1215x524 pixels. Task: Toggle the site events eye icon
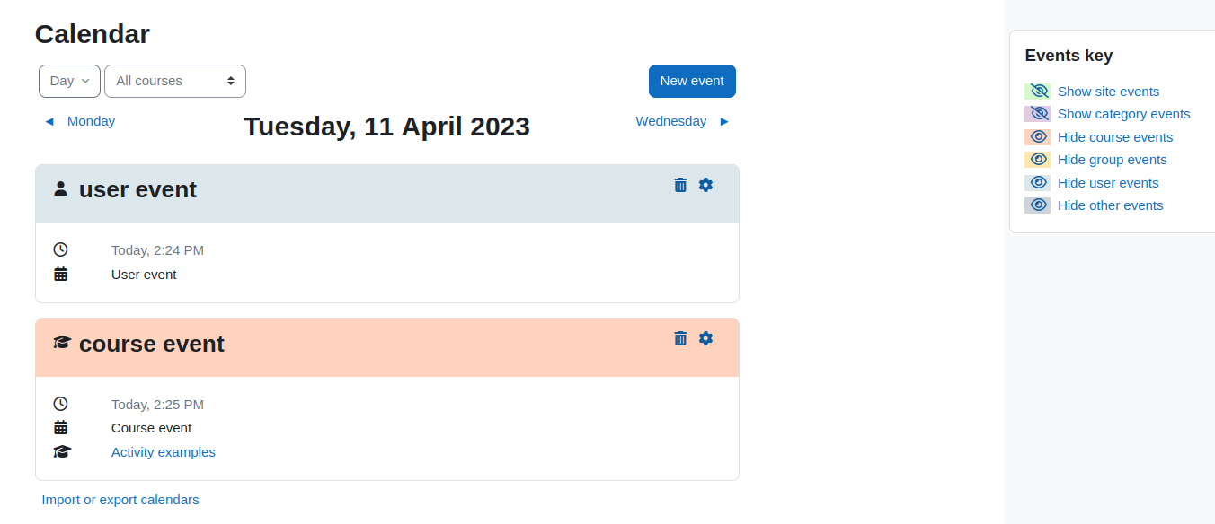click(x=1038, y=92)
